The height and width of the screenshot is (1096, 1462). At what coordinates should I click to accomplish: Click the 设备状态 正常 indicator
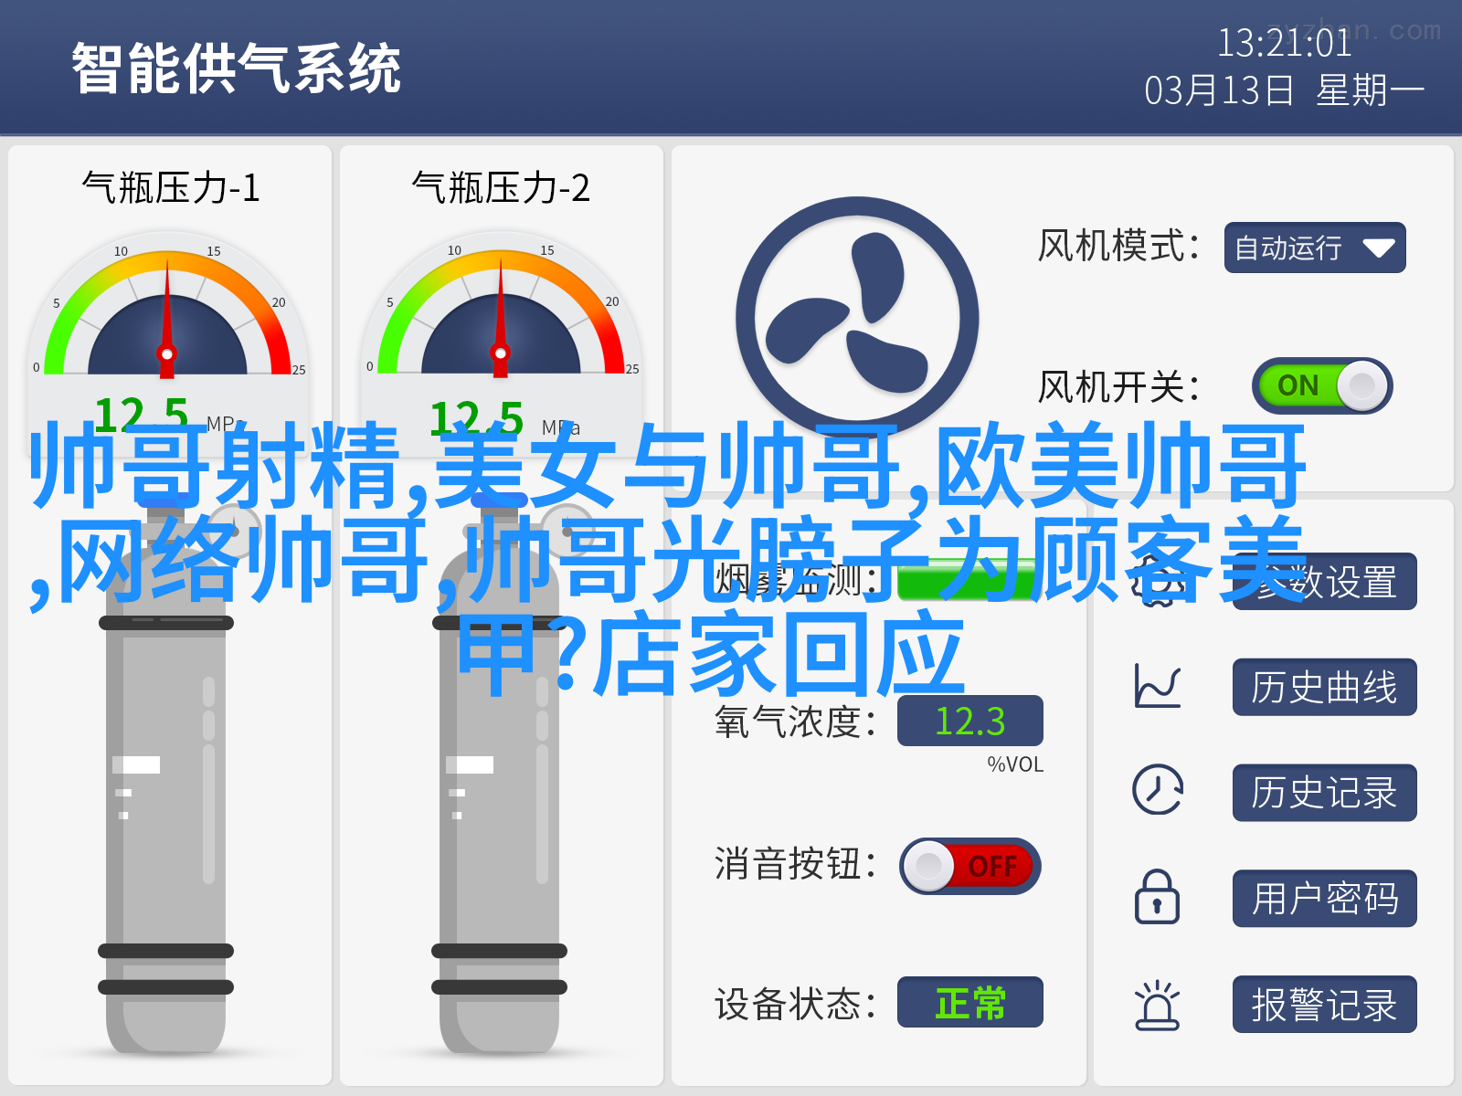[969, 1002]
